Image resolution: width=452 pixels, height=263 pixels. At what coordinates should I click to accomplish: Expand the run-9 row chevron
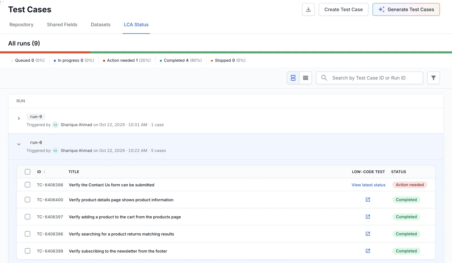point(19,118)
